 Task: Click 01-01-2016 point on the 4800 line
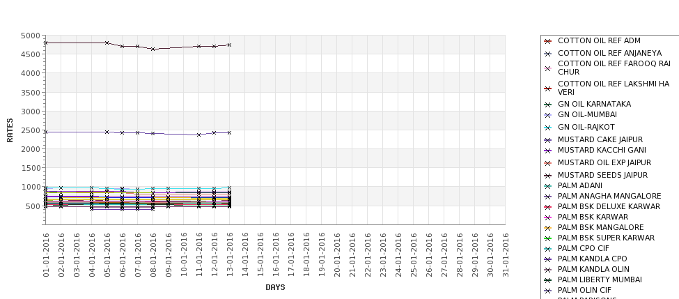(45, 43)
